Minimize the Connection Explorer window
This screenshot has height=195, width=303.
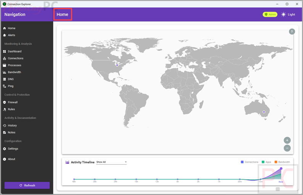coord(277,4)
